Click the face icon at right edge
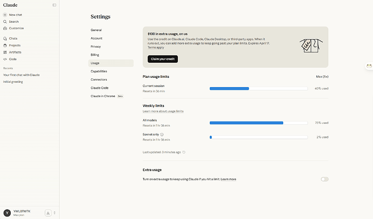 tap(369, 66)
